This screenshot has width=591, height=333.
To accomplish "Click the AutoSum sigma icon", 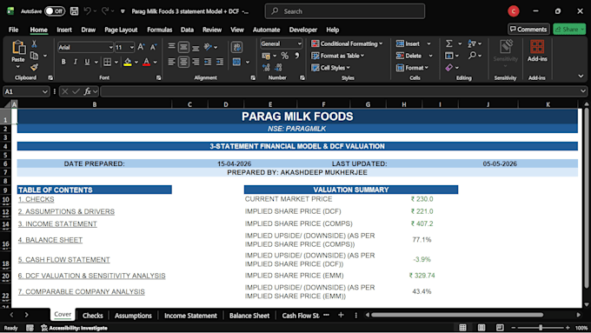I will tap(449, 43).
